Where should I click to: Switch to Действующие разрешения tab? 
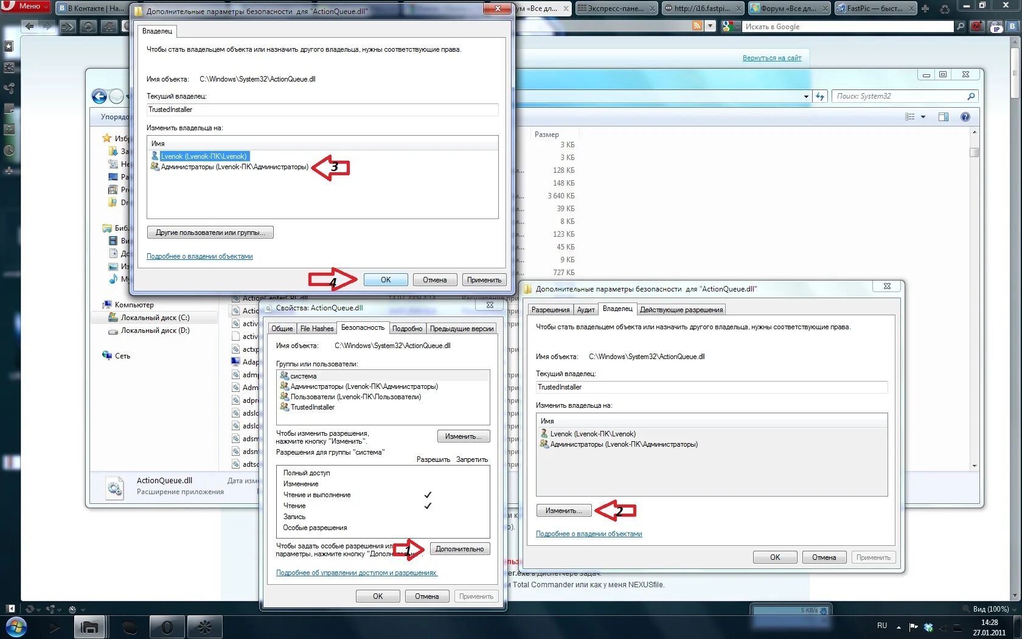coord(681,310)
